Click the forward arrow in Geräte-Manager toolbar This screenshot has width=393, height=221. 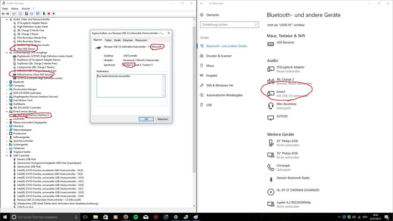click(8, 14)
